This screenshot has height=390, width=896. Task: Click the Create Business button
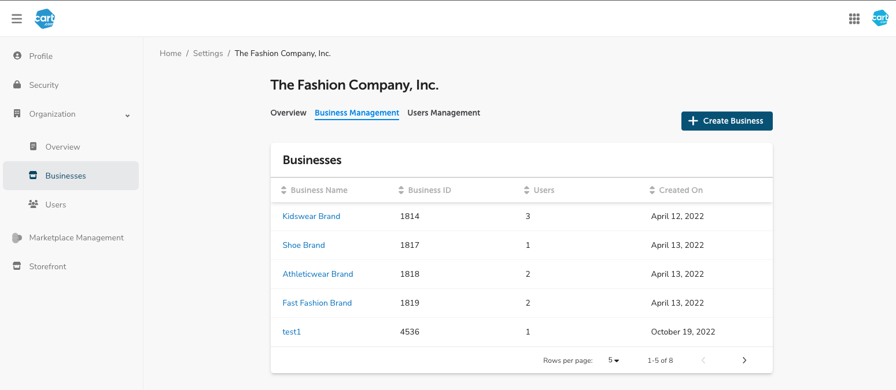tap(727, 121)
